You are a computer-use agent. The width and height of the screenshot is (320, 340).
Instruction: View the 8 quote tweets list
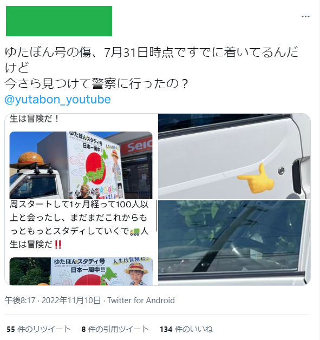(x=115, y=329)
